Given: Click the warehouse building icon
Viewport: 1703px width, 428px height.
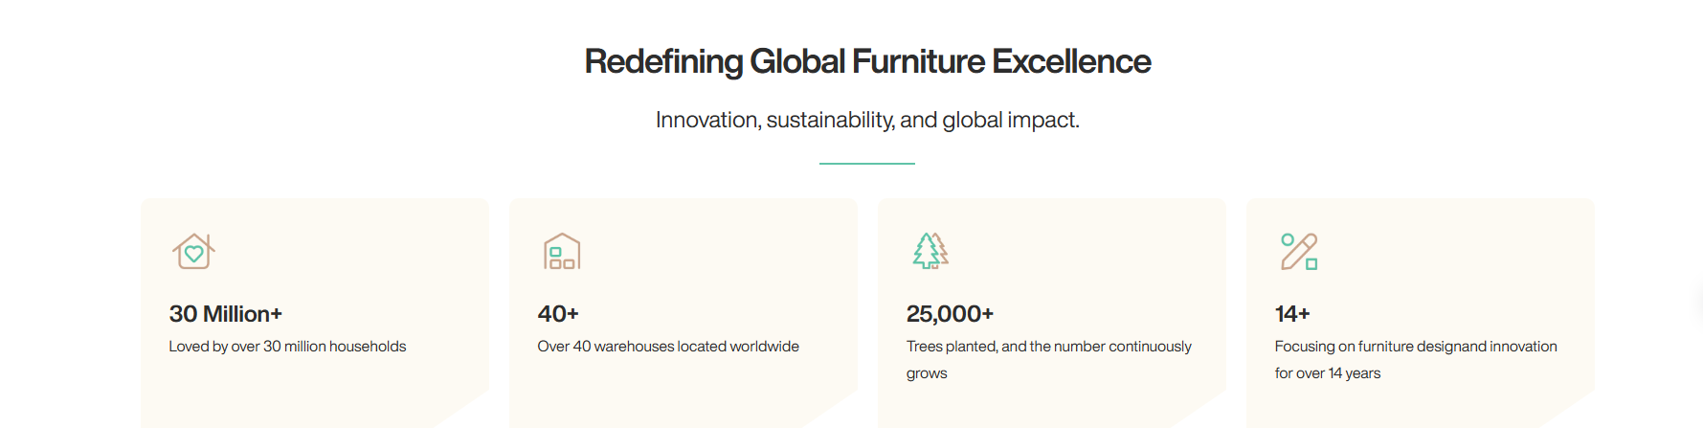Looking at the screenshot, I should point(562,252).
